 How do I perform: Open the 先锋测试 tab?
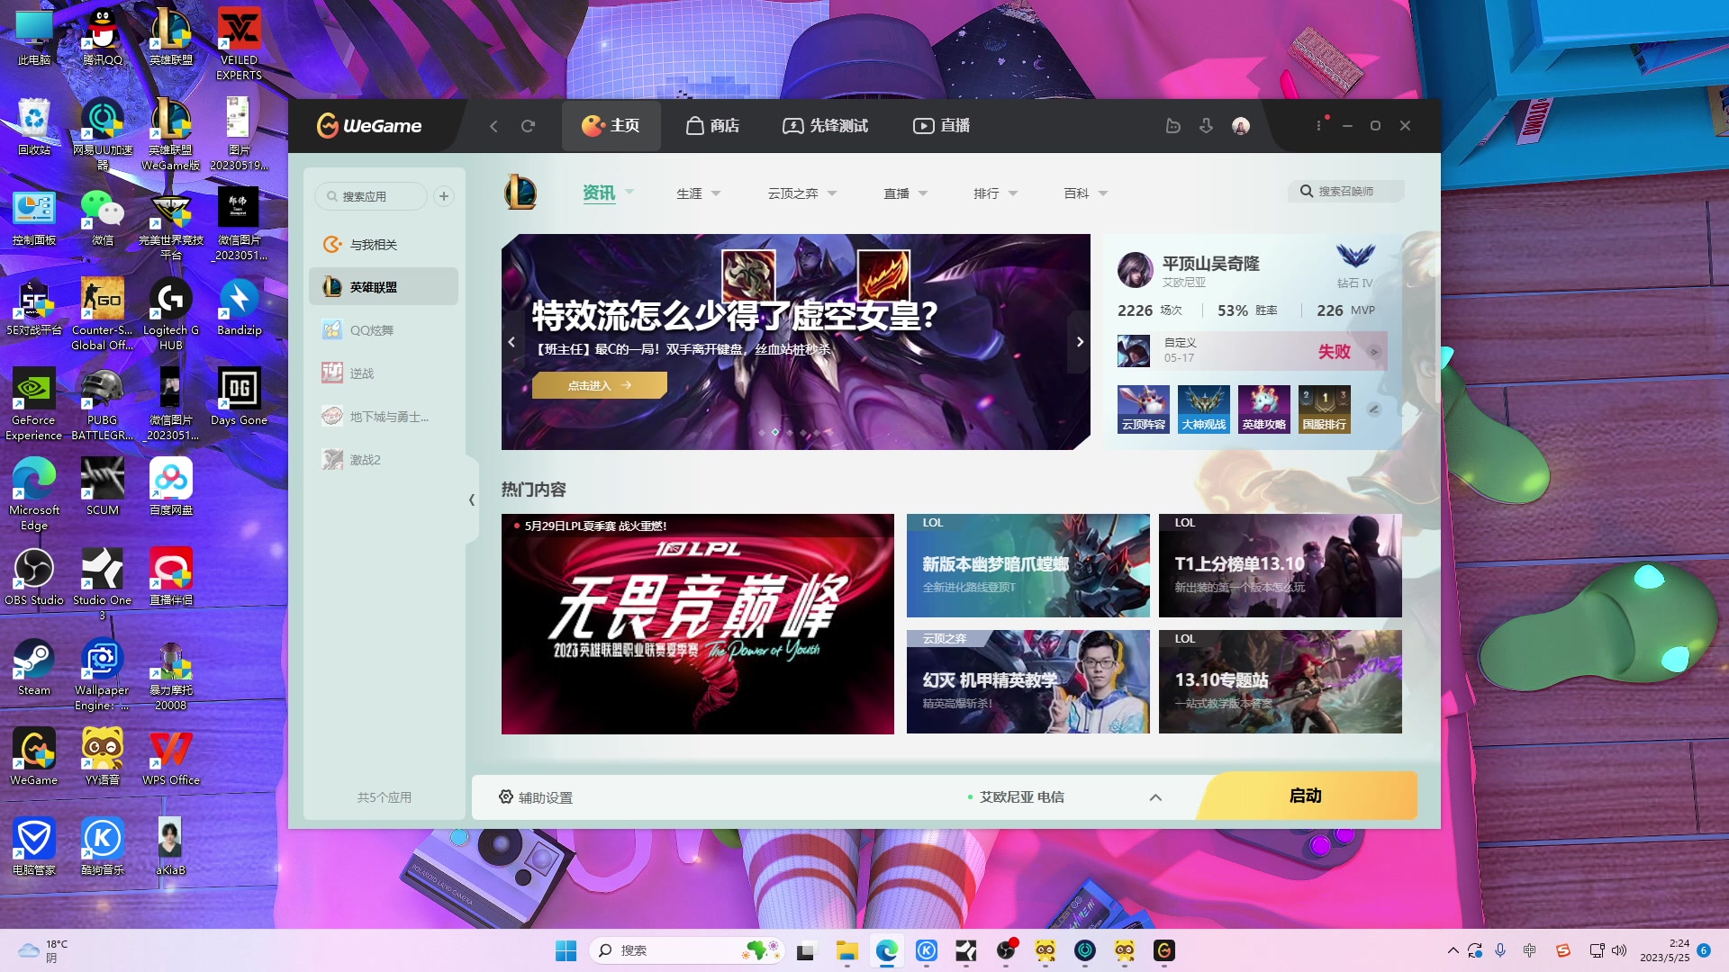(x=825, y=126)
